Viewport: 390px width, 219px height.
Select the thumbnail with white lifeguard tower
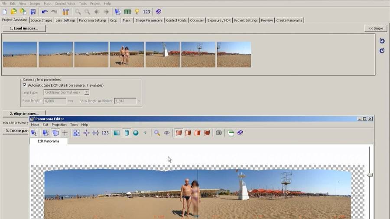tap(162, 55)
